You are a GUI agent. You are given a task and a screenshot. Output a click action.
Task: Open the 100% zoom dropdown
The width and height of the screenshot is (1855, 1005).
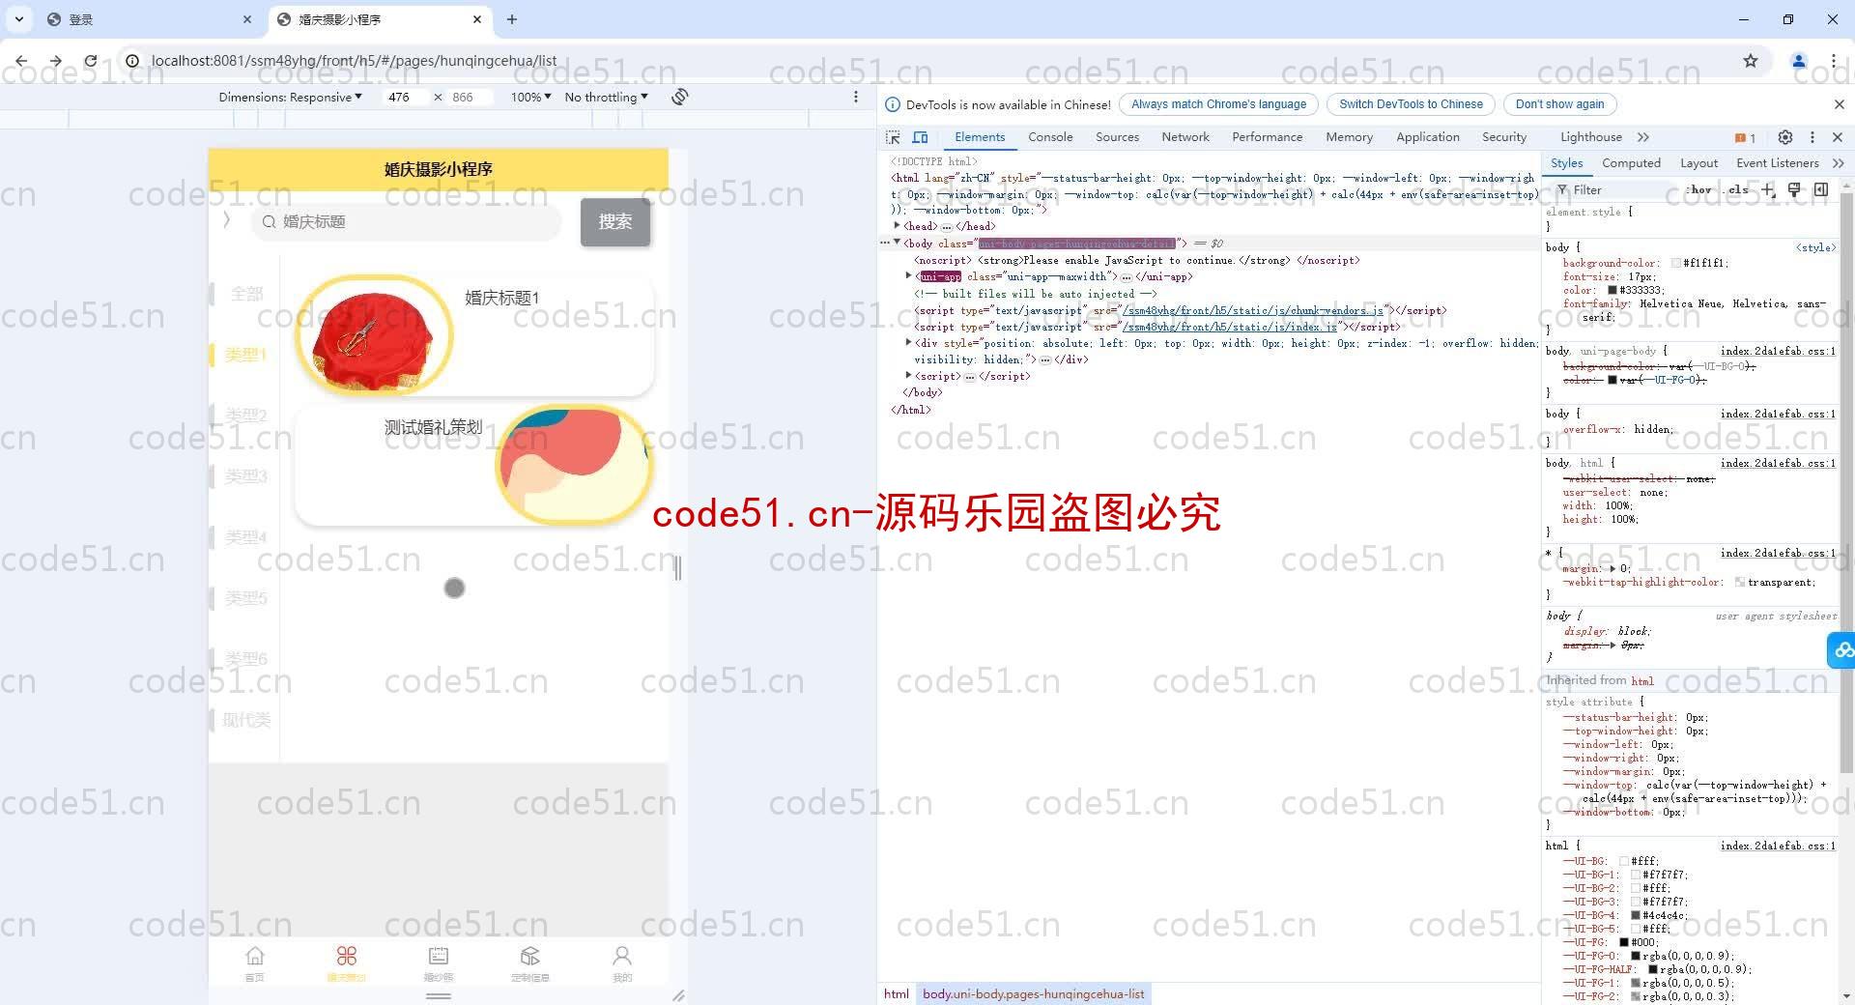(x=530, y=97)
